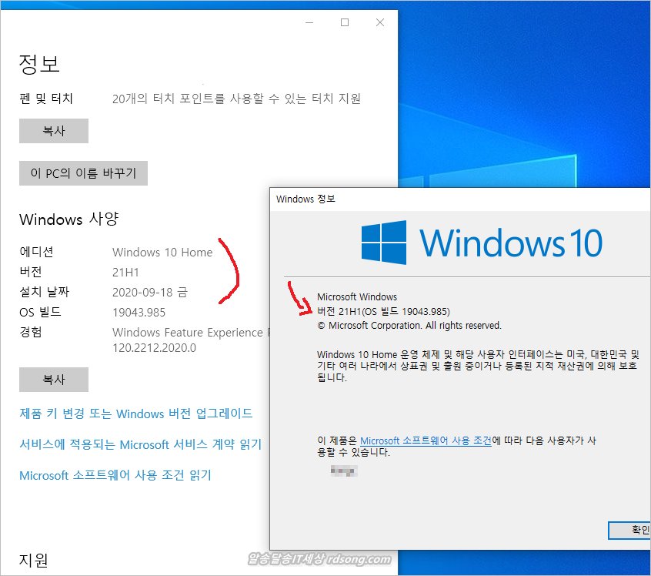Click the Windows 정보 dialog title bar text
Image resolution: width=651 pixels, height=576 pixels.
[x=305, y=199]
